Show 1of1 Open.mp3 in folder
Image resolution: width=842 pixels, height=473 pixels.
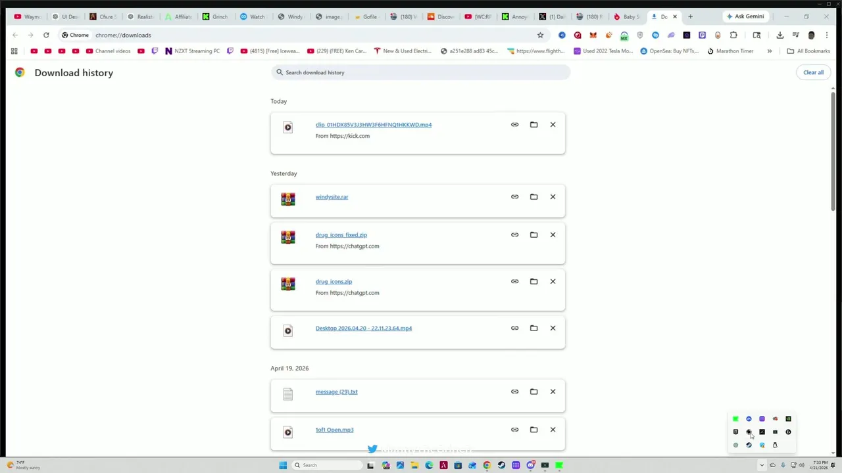pos(533,430)
